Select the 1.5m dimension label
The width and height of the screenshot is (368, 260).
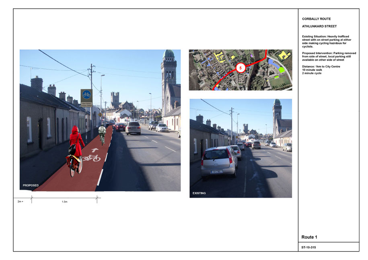click(65, 202)
